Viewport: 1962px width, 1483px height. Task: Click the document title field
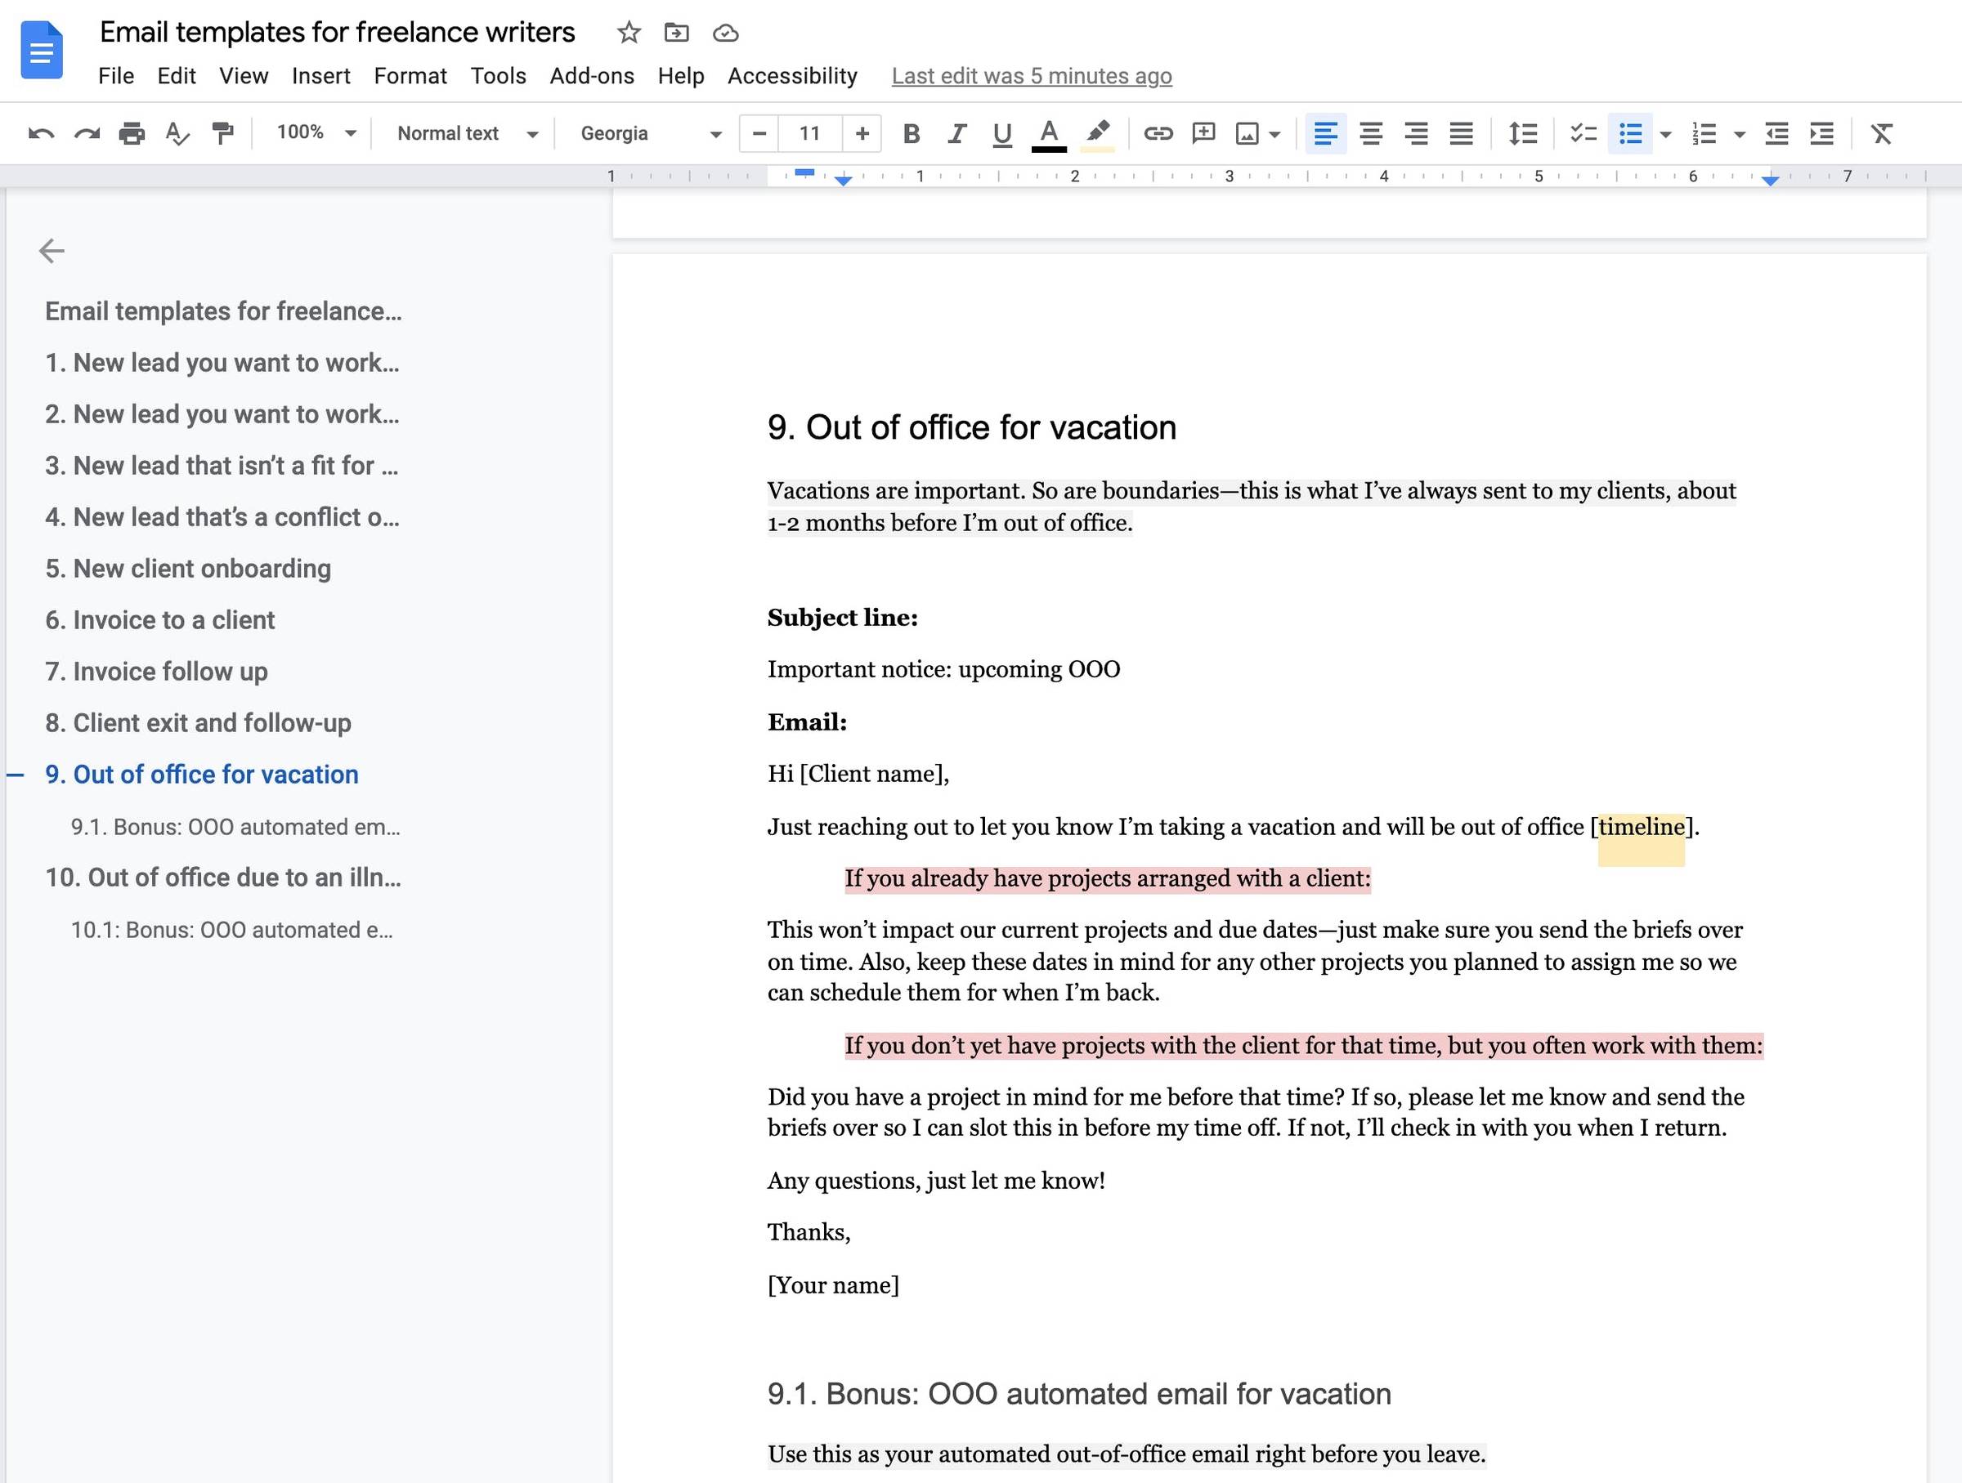click(337, 32)
